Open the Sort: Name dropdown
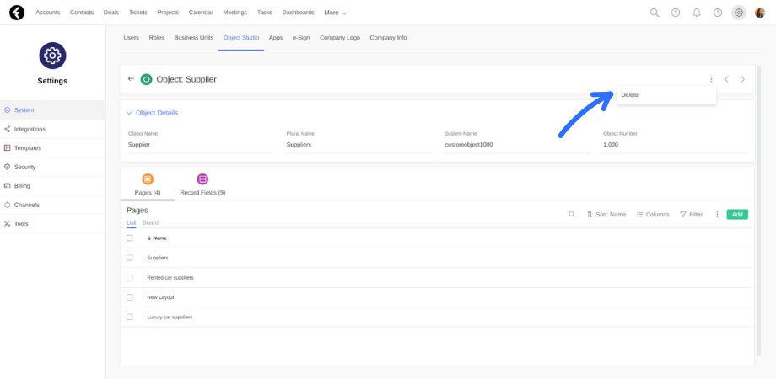This screenshot has width=776, height=379. (x=606, y=215)
